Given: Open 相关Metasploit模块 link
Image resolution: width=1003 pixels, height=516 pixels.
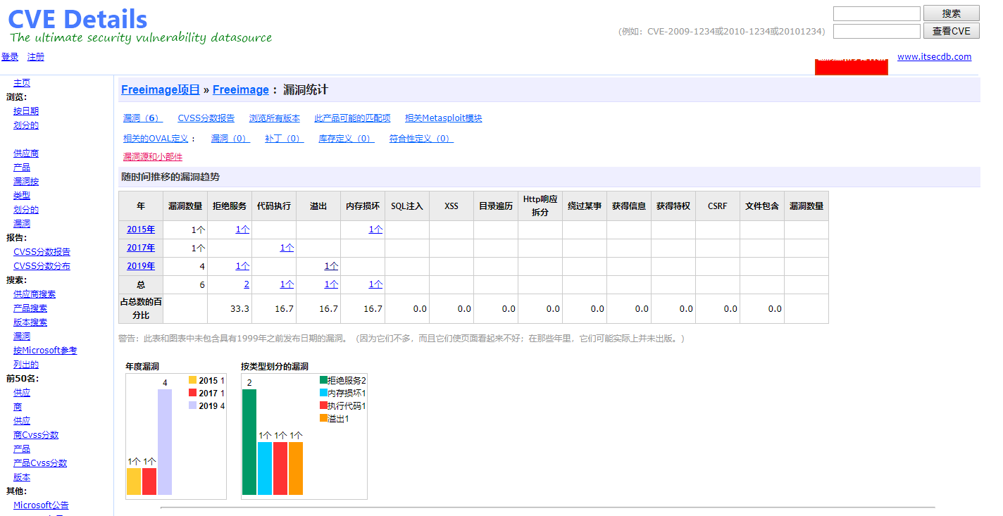Looking at the screenshot, I should [x=444, y=118].
